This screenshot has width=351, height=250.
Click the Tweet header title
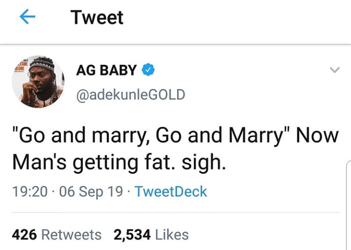(x=97, y=18)
